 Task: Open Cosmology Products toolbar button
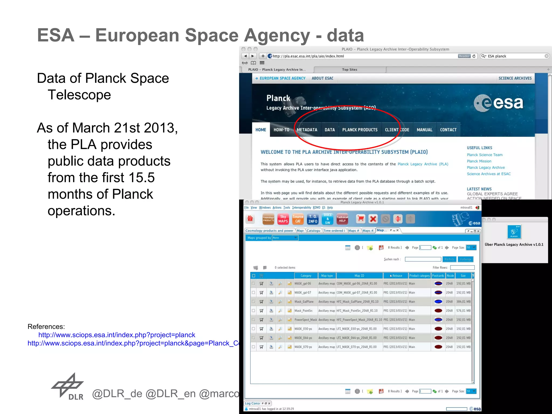click(x=268, y=219)
